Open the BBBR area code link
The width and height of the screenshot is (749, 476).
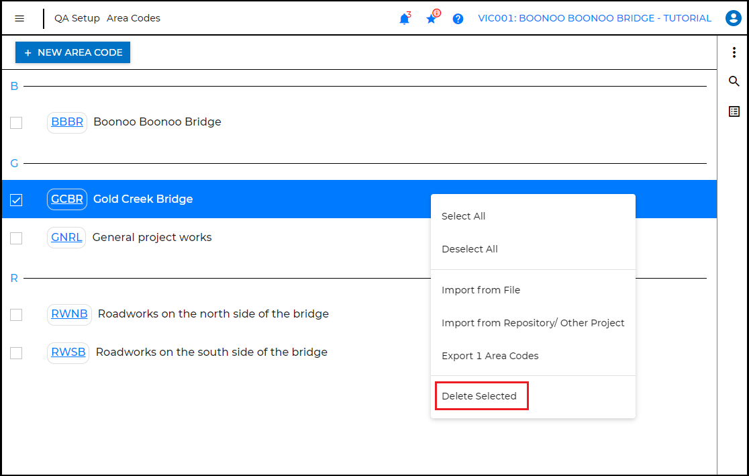click(67, 122)
